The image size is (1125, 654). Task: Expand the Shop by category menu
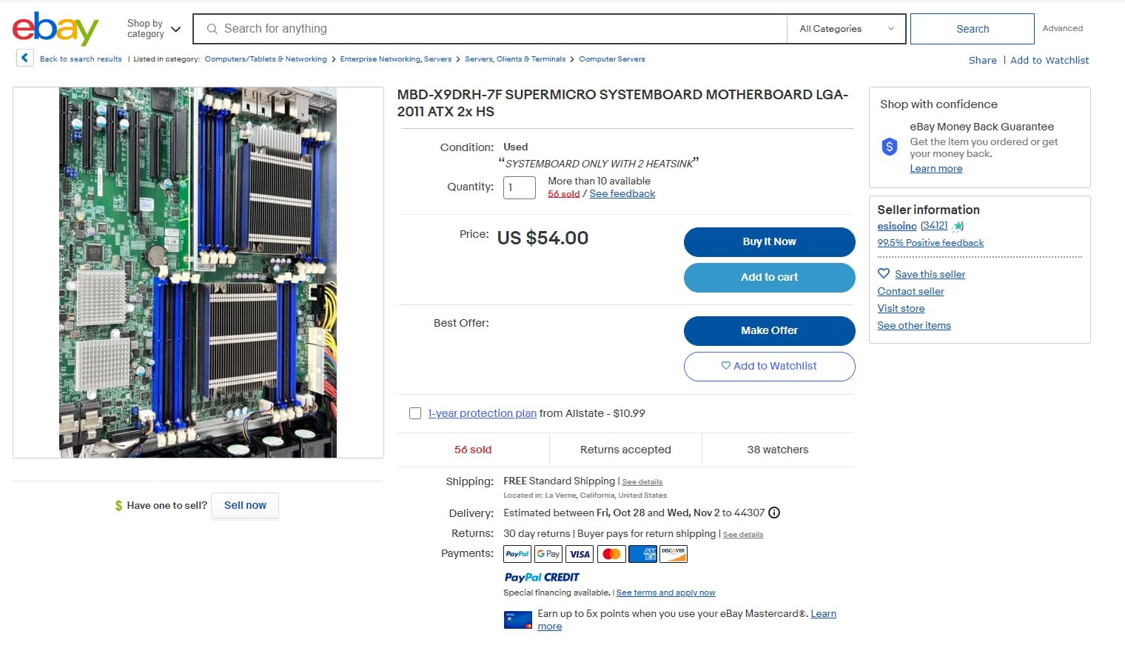click(154, 29)
